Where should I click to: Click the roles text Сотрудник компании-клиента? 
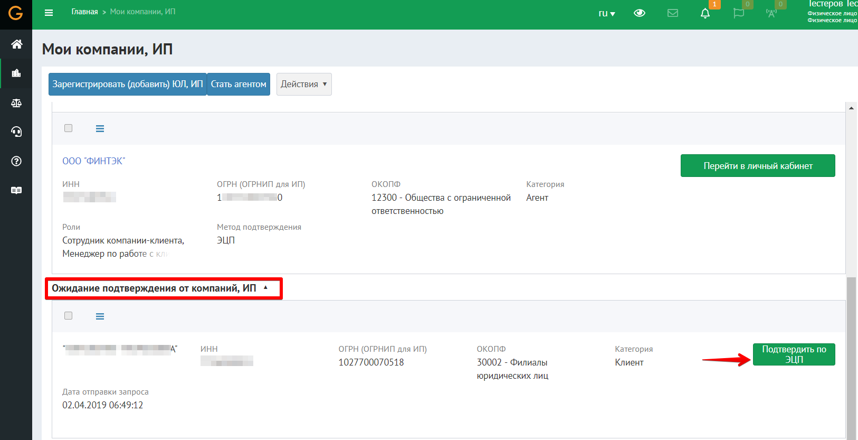point(123,240)
